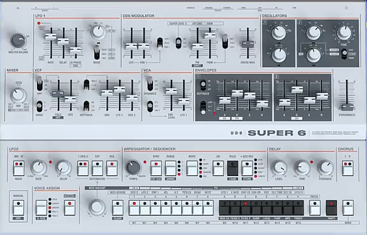367x235 pixels.
Task: Click the Portamento slider handle
Action: click(x=347, y=107)
